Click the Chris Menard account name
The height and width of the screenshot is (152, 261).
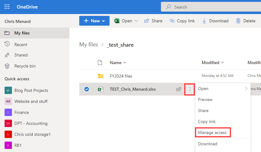tap(17, 21)
